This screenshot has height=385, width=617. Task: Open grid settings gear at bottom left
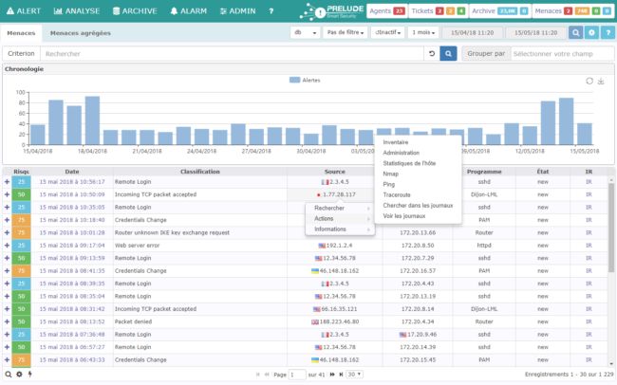[19, 375]
